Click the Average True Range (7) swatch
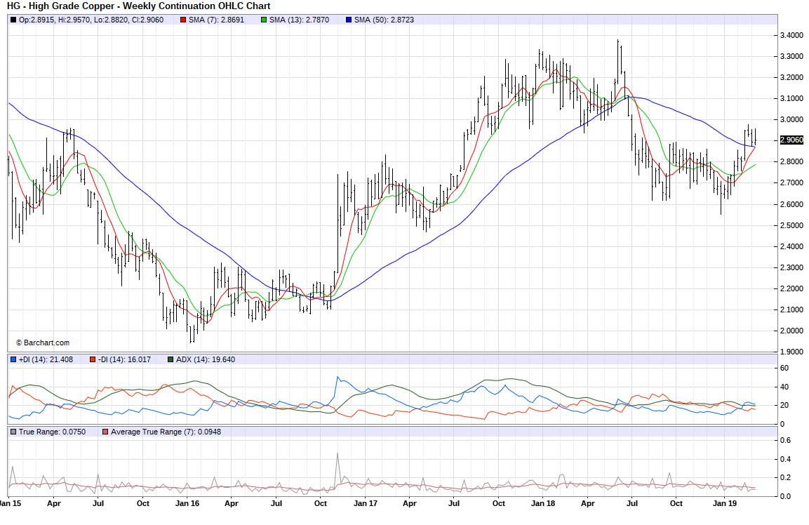The image size is (809, 525). tap(105, 432)
